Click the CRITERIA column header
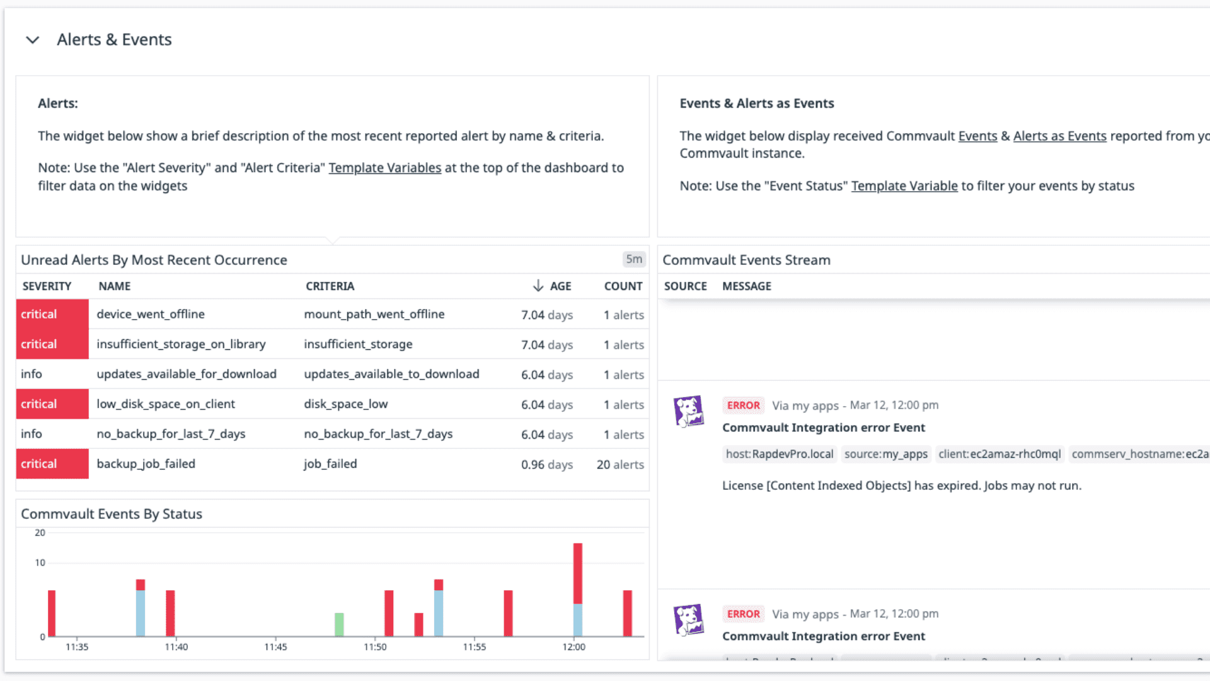 (330, 286)
